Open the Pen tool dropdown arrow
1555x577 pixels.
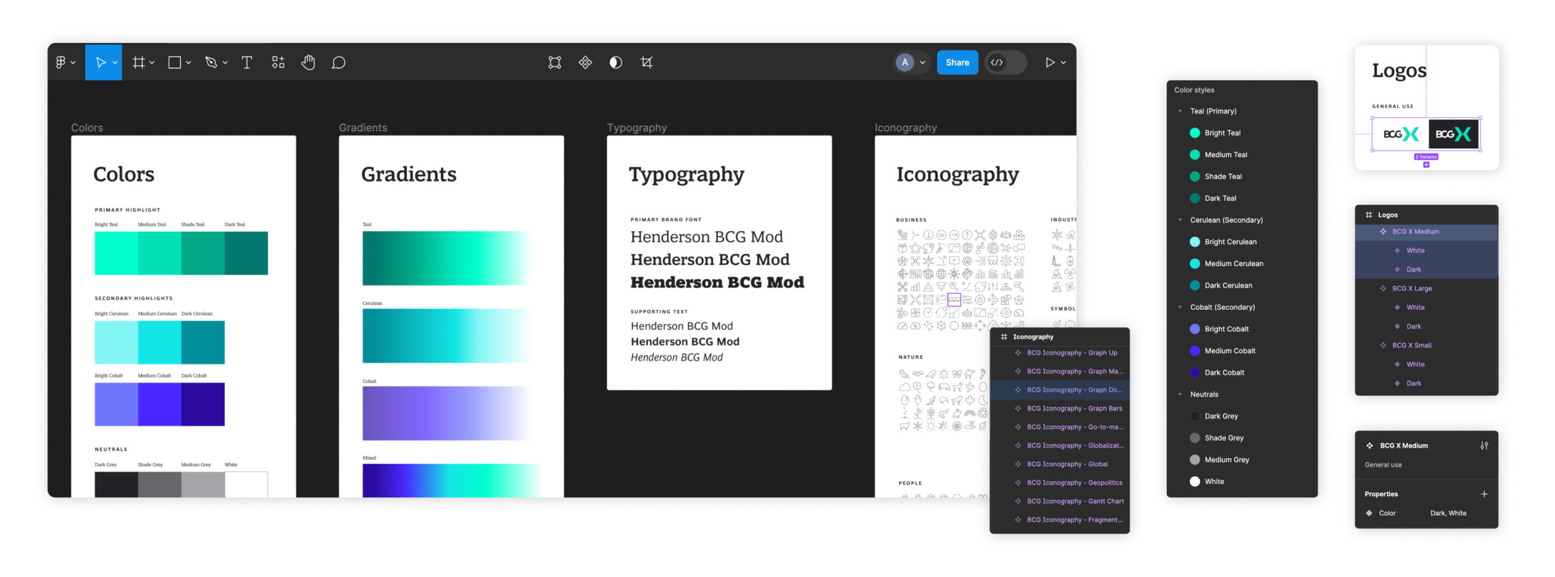225,63
